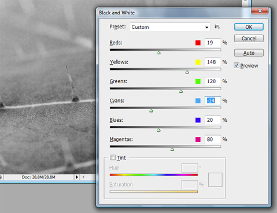Click the Greens color swatch
Screen dimensions: 277x213
[x=198, y=81]
